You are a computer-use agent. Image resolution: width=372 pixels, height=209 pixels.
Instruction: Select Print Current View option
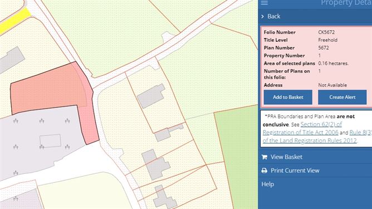pyautogui.click(x=295, y=171)
